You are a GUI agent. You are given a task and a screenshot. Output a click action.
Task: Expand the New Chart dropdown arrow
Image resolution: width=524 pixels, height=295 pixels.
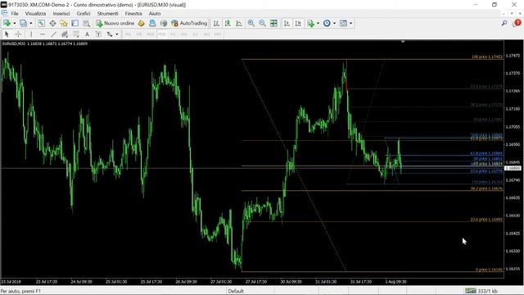point(15,23)
